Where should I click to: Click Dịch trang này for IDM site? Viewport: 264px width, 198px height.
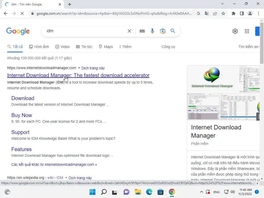pyautogui.click(x=93, y=68)
